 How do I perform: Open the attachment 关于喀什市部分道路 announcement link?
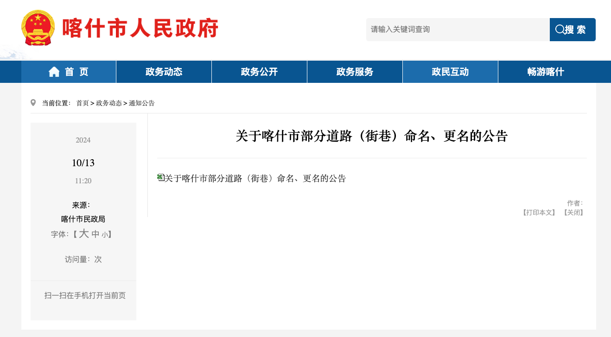(x=255, y=178)
